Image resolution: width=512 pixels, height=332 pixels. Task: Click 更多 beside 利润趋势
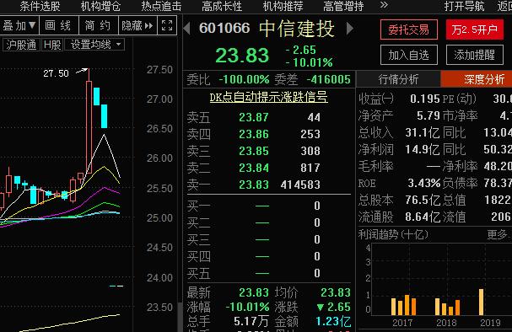click(499, 234)
